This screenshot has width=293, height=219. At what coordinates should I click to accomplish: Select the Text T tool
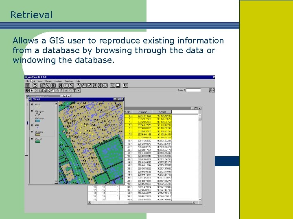click(x=74, y=90)
